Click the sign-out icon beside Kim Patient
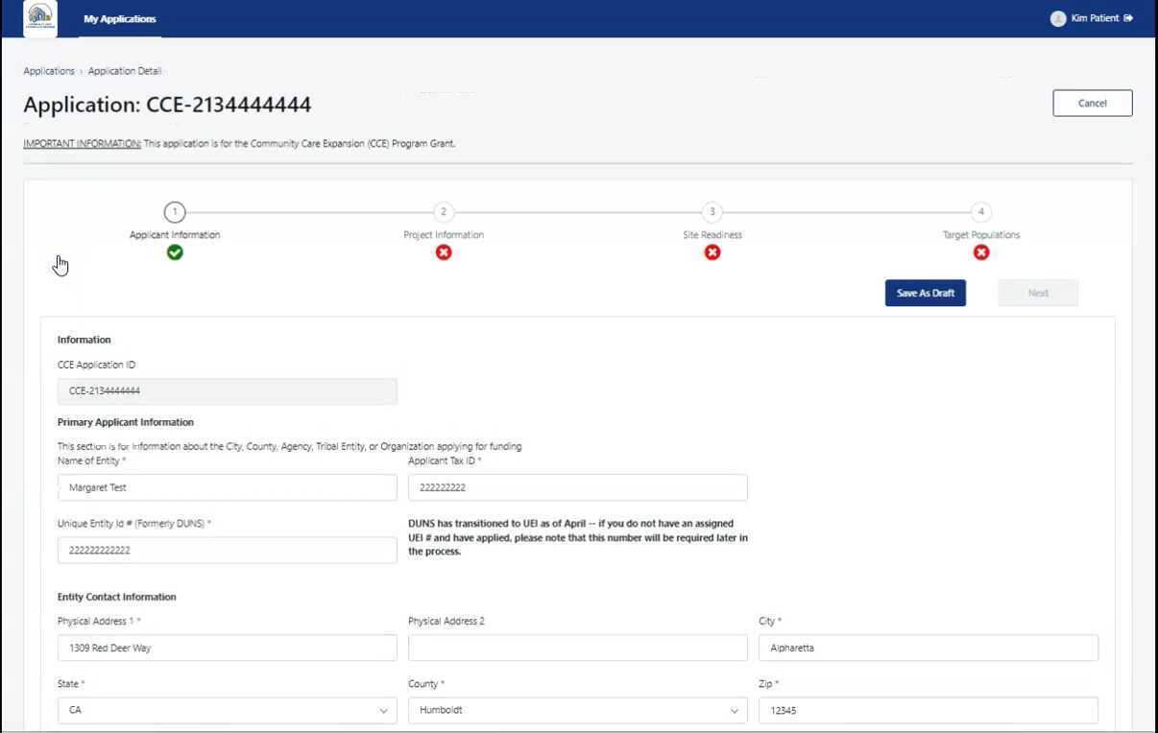This screenshot has height=733, width=1158. click(1129, 17)
